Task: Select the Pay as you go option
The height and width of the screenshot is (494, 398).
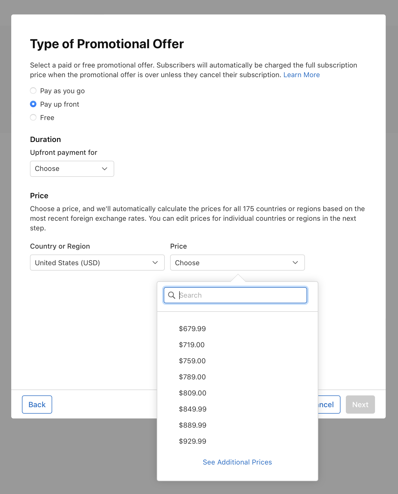Action: [33, 91]
